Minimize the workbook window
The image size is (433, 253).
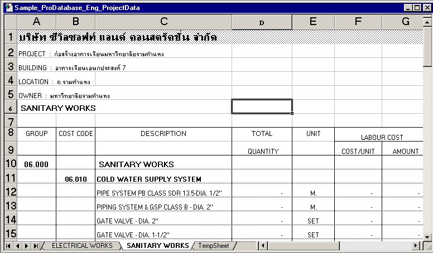[408, 8]
